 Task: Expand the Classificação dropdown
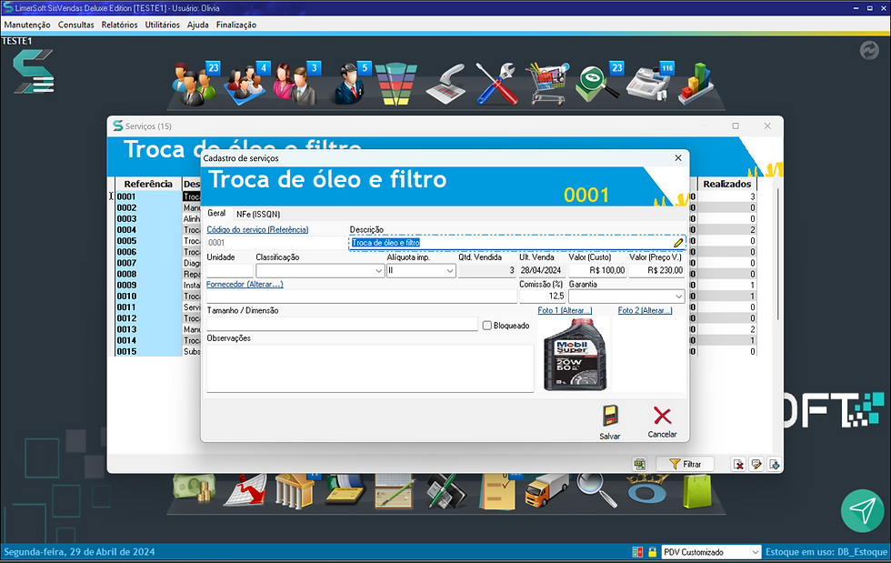[378, 271]
